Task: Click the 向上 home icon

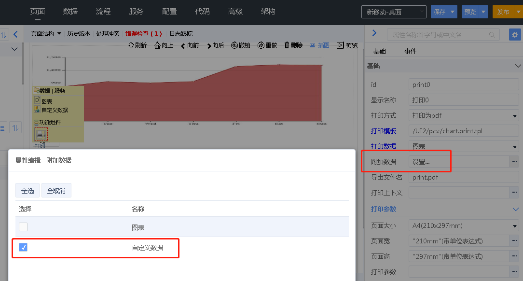Action: [x=157, y=45]
